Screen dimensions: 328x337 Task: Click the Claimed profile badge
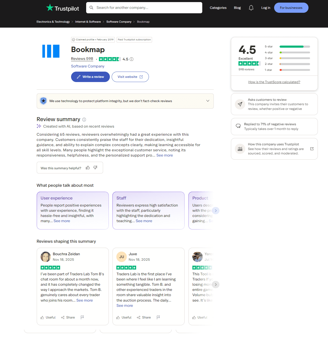93,40
